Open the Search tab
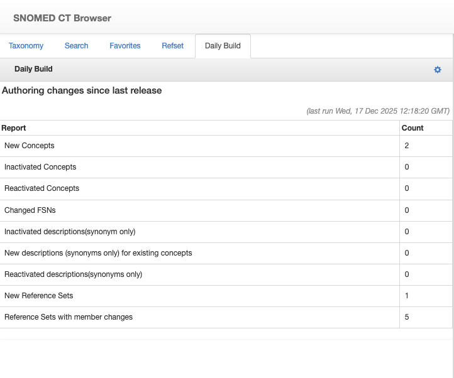Image resolution: width=454 pixels, height=378 pixels. pos(76,46)
